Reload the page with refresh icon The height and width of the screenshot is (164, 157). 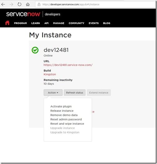[19, 4]
